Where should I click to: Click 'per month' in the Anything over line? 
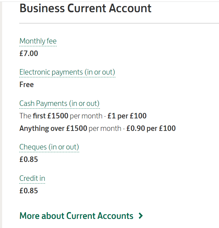click(x=105, y=128)
